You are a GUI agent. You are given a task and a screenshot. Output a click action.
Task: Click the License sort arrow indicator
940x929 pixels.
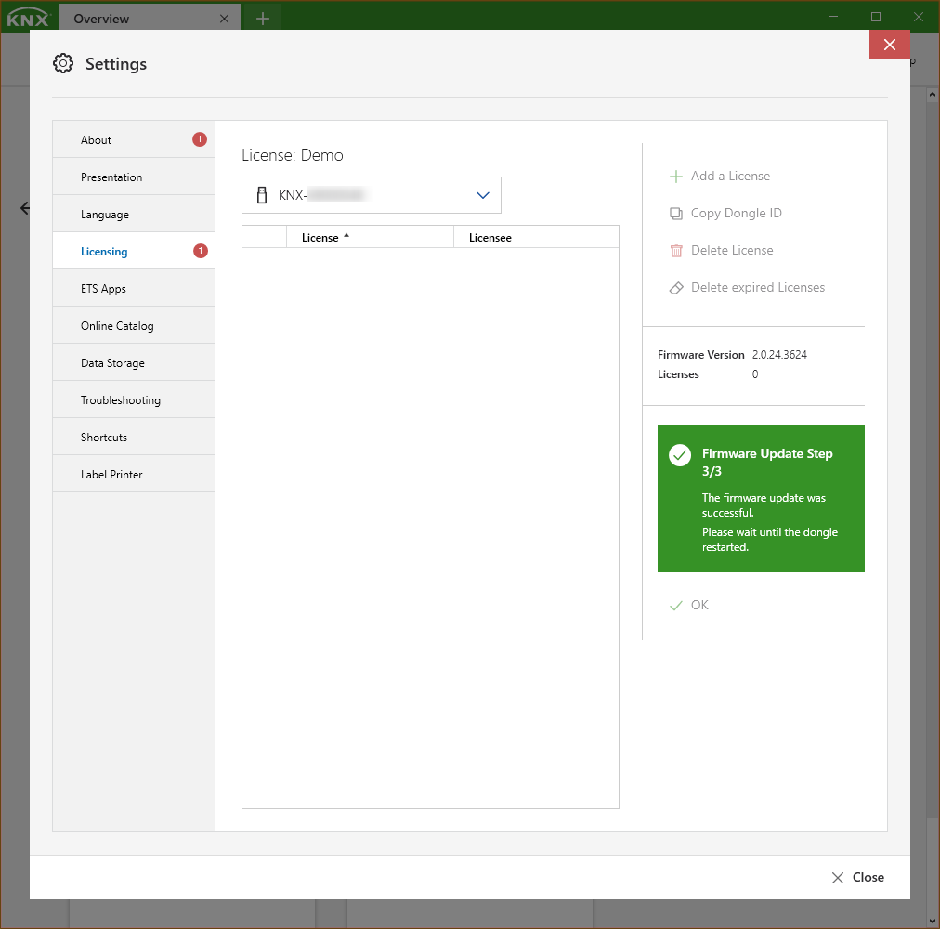click(346, 236)
